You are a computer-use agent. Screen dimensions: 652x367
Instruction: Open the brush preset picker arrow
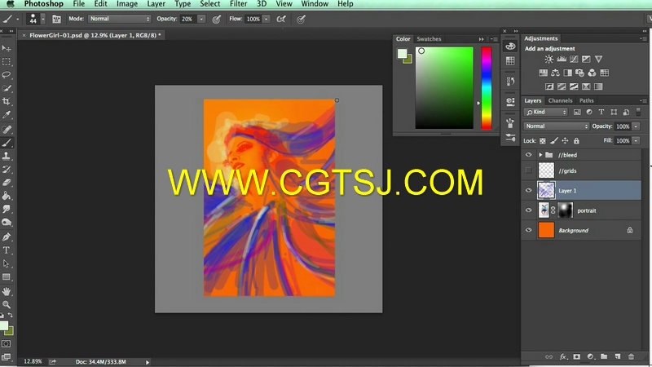pos(43,19)
